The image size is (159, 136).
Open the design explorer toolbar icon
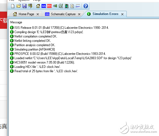click(67, 6)
